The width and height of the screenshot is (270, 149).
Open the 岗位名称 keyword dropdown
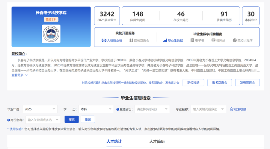[x=43, y=120]
